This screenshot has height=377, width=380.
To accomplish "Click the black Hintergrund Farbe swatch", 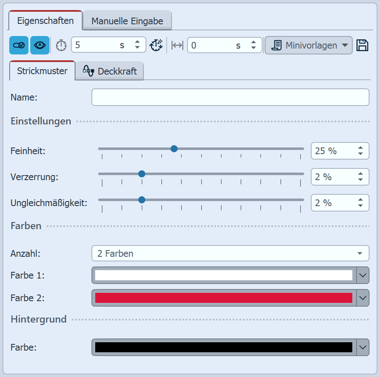I will click(x=224, y=347).
